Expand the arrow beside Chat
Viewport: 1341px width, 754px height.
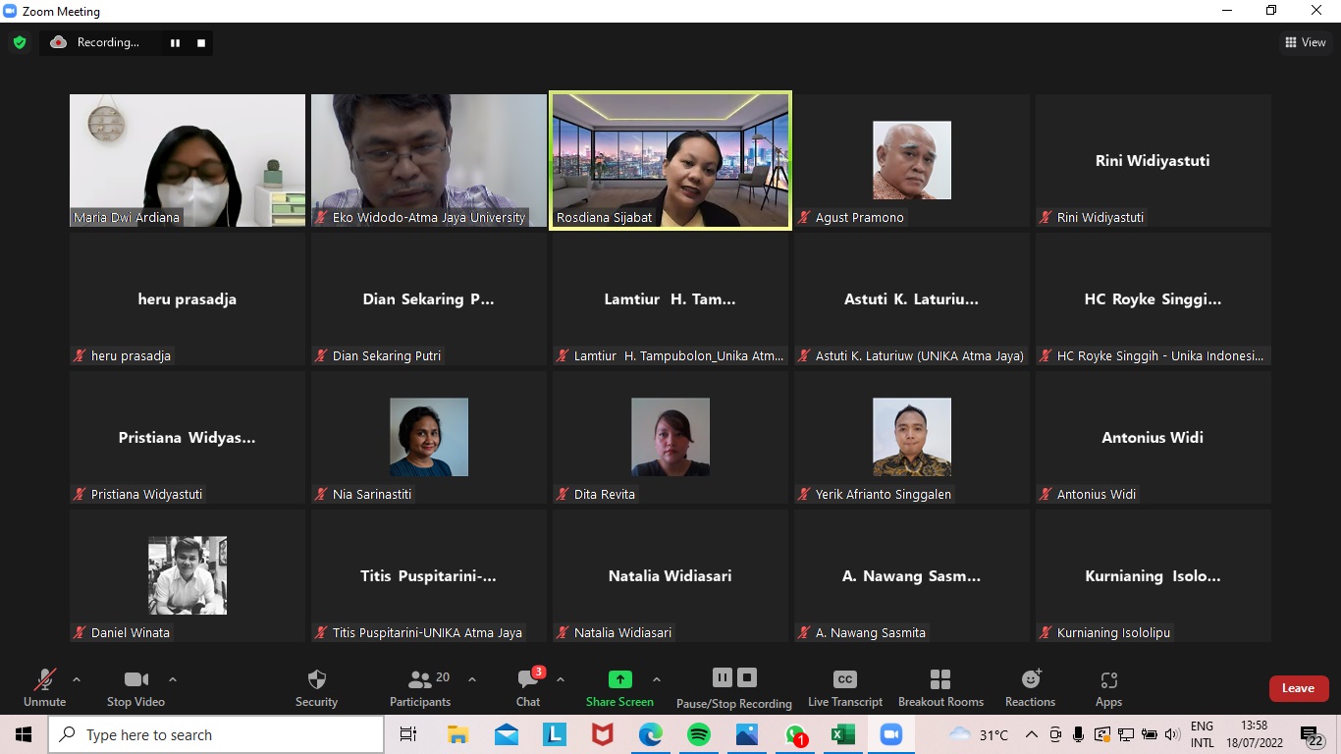[x=560, y=679]
